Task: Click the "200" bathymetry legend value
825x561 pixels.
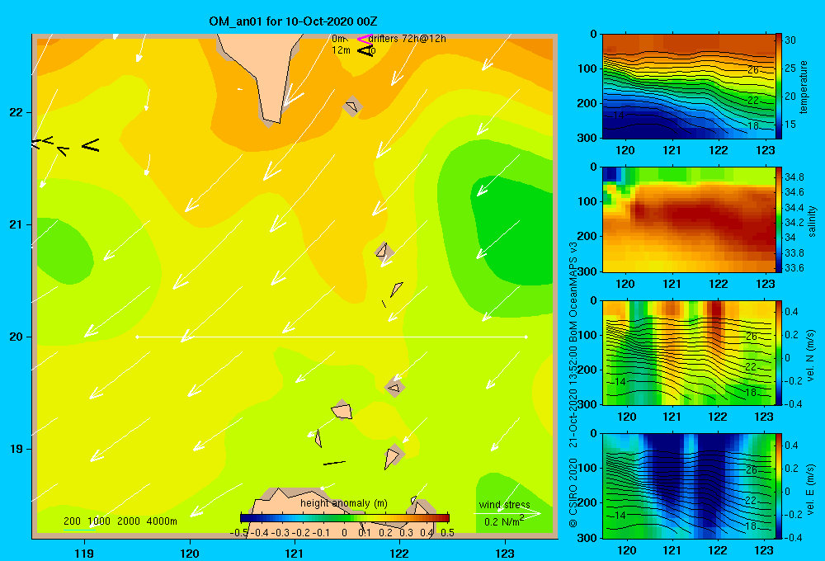Action: (x=72, y=521)
